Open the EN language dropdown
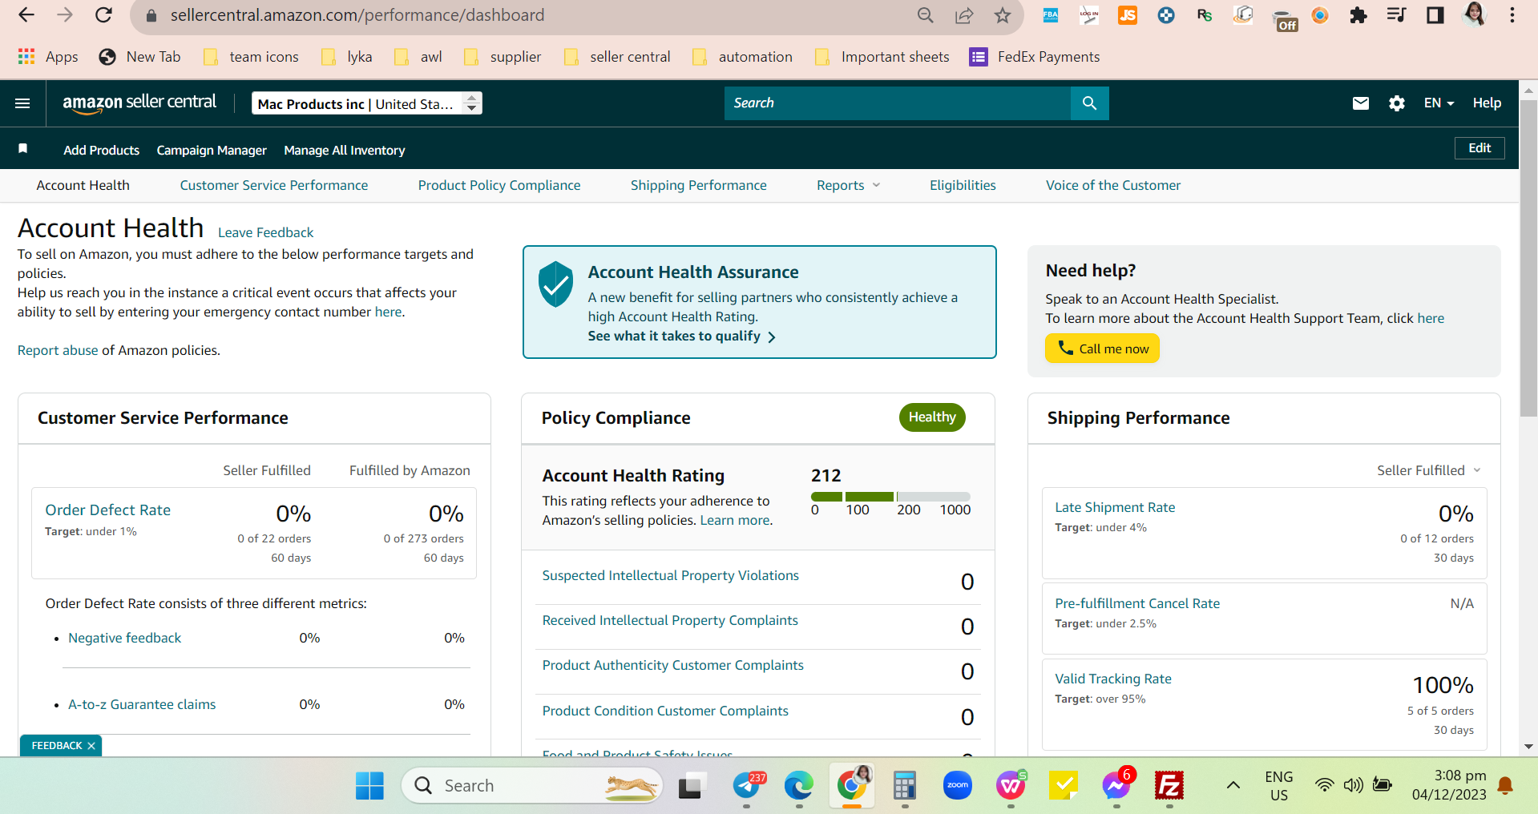 [x=1439, y=103]
